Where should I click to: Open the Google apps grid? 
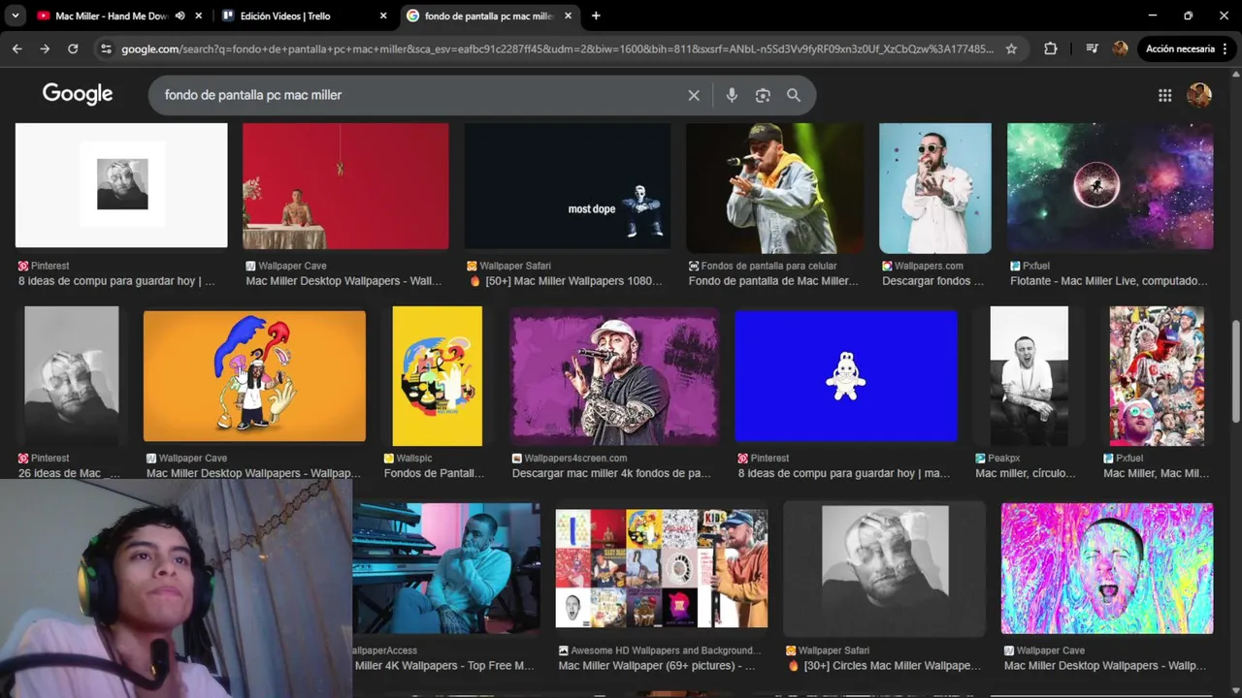tap(1164, 95)
